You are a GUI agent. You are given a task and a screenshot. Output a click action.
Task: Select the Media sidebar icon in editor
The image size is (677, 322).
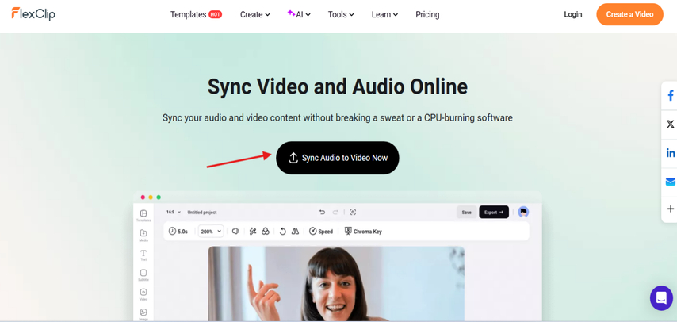click(x=143, y=235)
